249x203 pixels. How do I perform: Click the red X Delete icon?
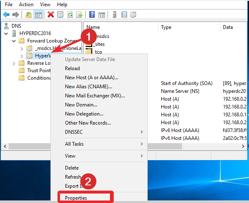(50, 14)
